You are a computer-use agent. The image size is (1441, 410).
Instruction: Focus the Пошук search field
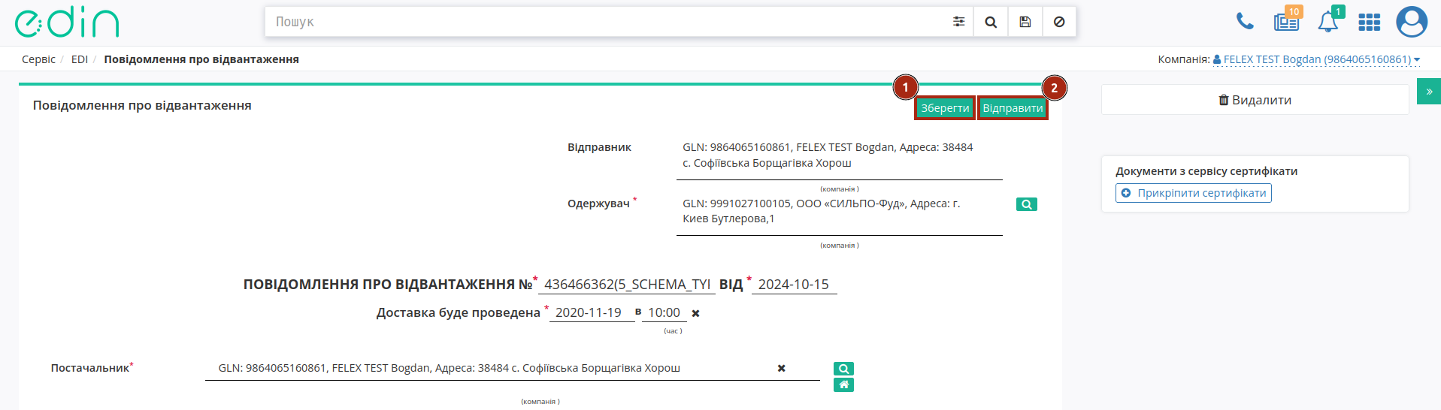click(x=606, y=22)
